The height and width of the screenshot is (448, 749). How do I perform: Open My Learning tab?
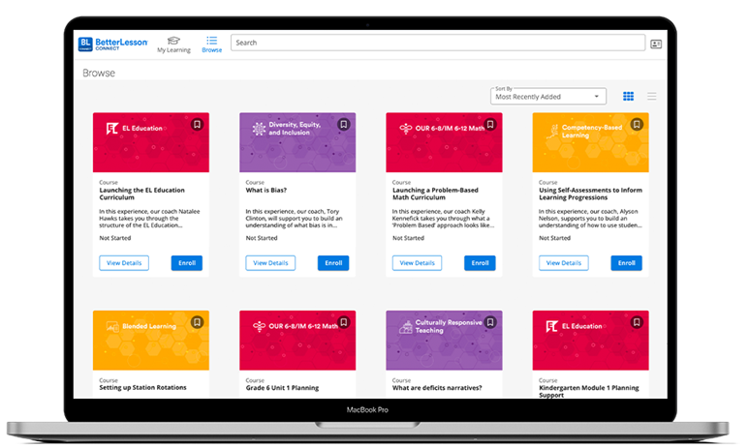173,45
